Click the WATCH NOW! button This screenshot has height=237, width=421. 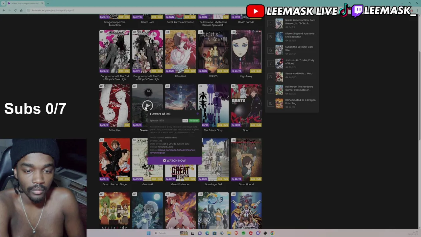pyautogui.click(x=174, y=161)
